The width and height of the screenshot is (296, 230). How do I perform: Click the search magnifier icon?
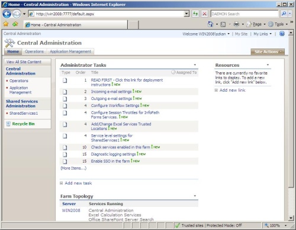pos(284,14)
